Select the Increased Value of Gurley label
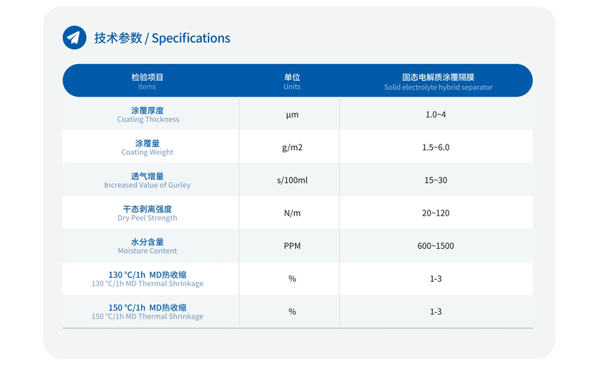Screen dimensions: 601x366 148,180
